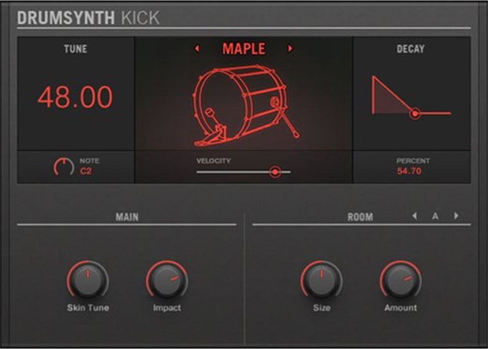Click the C2 note value
This screenshot has height=349, width=488.
(x=86, y=171)
